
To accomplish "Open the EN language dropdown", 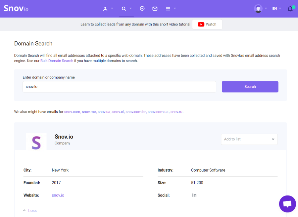I will point(276,9).
